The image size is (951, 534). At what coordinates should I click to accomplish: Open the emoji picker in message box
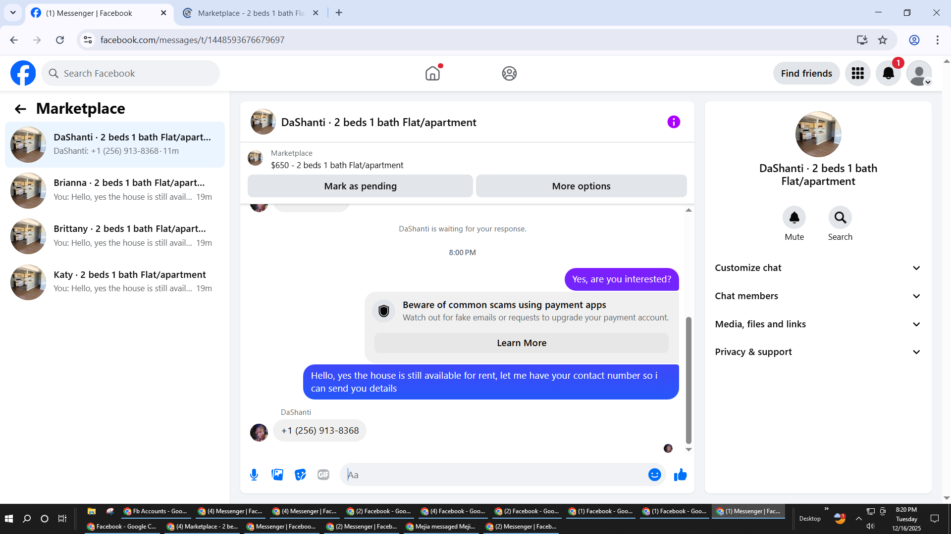pos(654,475)
